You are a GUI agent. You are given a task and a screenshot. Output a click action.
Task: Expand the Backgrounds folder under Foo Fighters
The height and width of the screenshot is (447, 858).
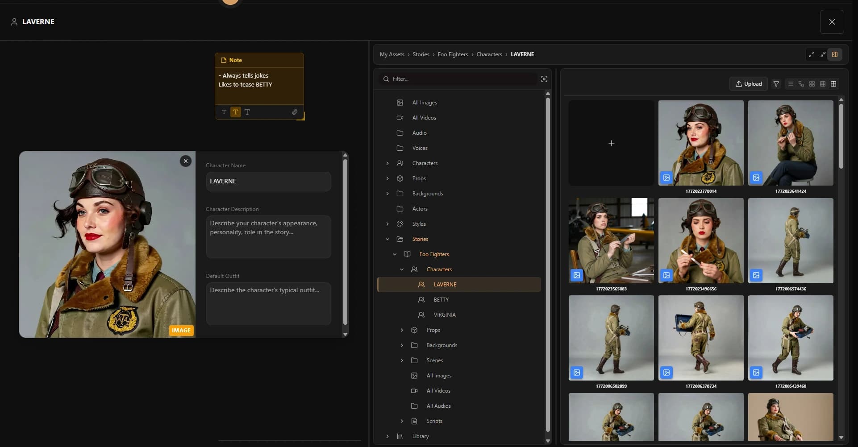pyautogui.click(x=402, y=345)
